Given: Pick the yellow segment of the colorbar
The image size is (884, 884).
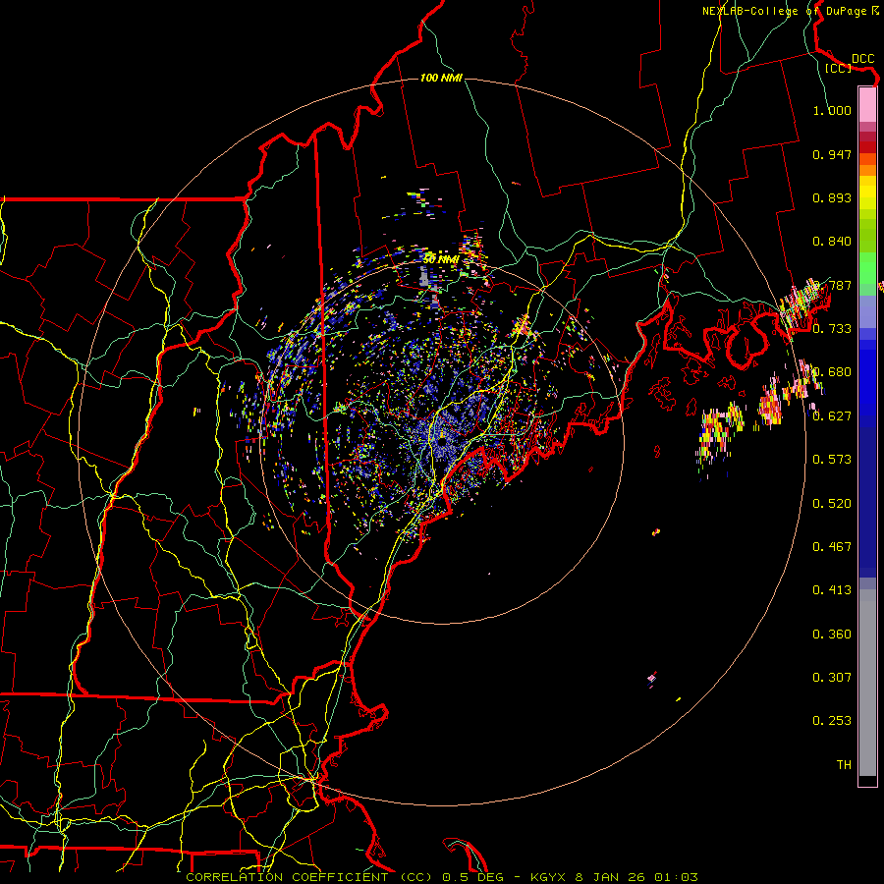Looking at the screenshot, I should (867, 193).
